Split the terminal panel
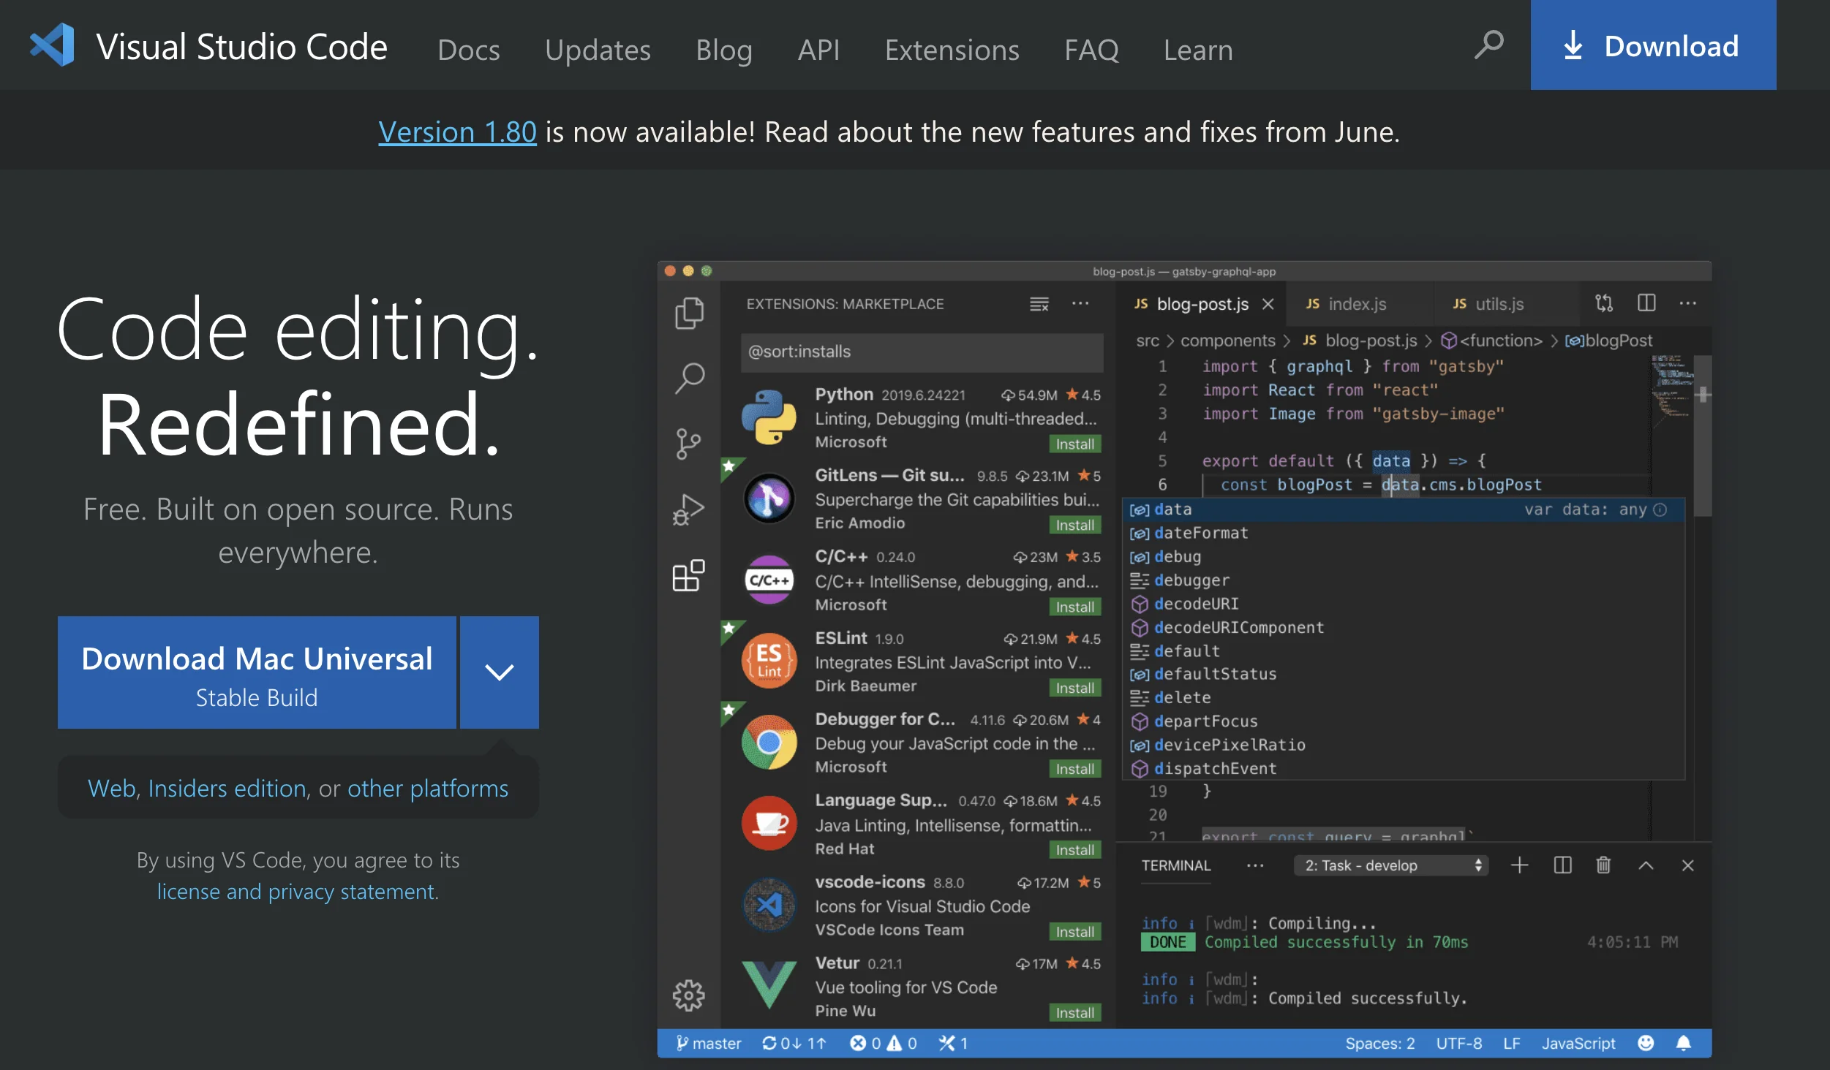Image resolution: width=1830 pixels, height=1070 pixels. coord(1562,865)
